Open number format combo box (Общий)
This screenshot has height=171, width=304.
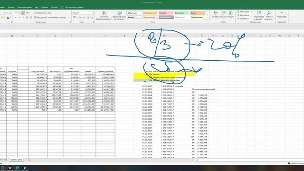tap(83, 13)
